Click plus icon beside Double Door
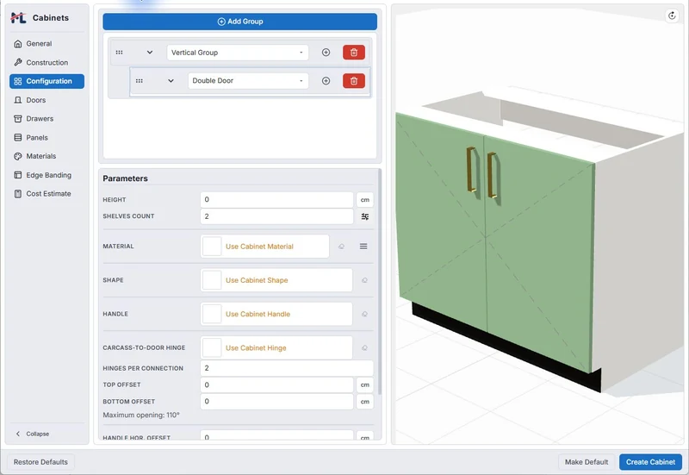Viewport: 689px width, 475px height. (326, 81)
